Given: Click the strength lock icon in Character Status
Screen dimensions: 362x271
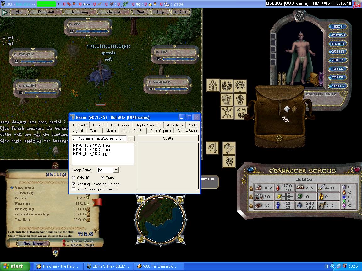Looking at the screenshot, I should [x=251, y=188].
